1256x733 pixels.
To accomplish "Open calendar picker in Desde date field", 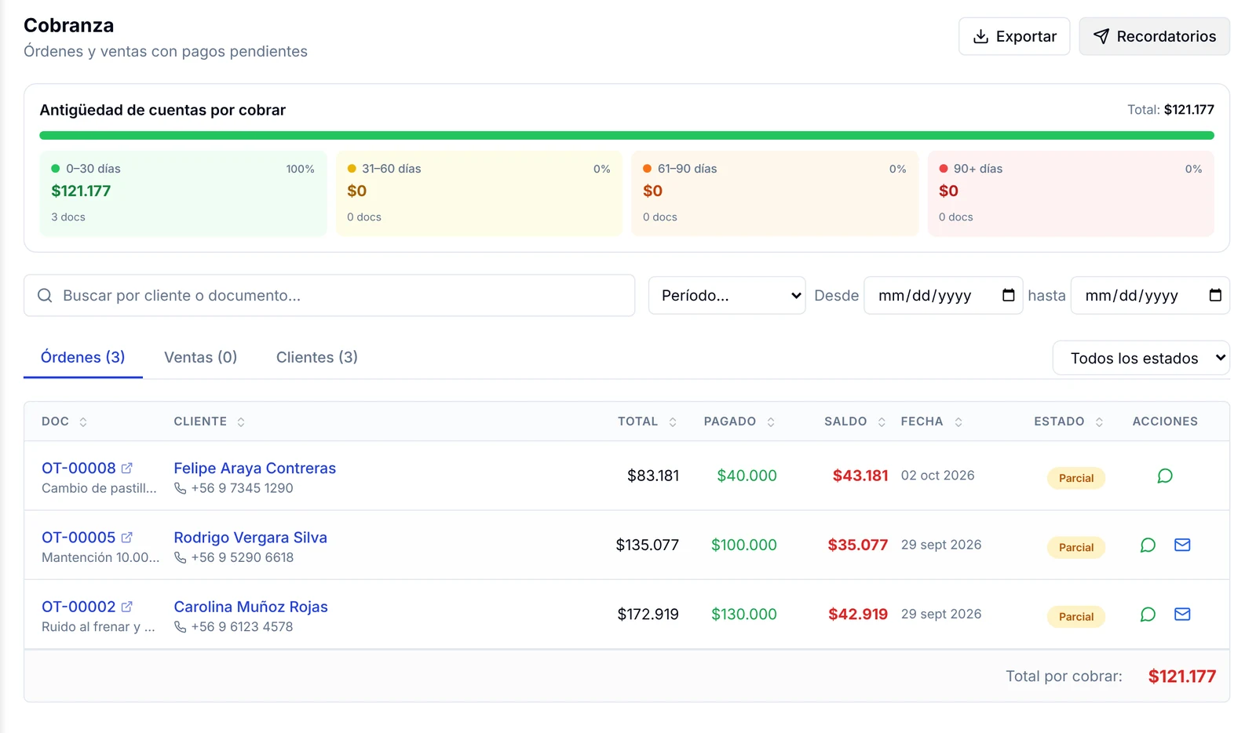I will 1009,295.
